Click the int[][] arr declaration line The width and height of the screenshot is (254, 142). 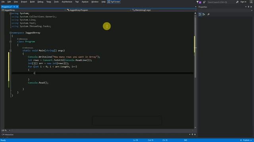click(48, 64)
